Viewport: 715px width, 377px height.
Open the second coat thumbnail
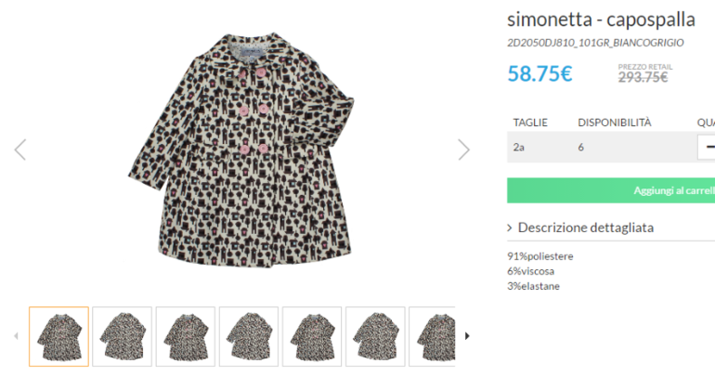[x=123, y=336]
